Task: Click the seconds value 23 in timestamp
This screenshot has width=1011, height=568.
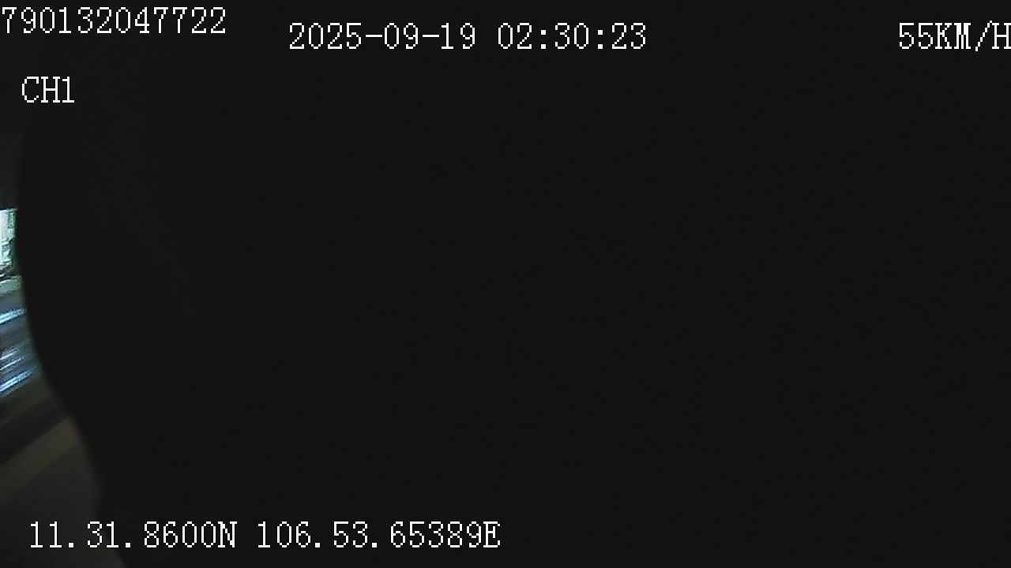Action: [x=628, y=36]
